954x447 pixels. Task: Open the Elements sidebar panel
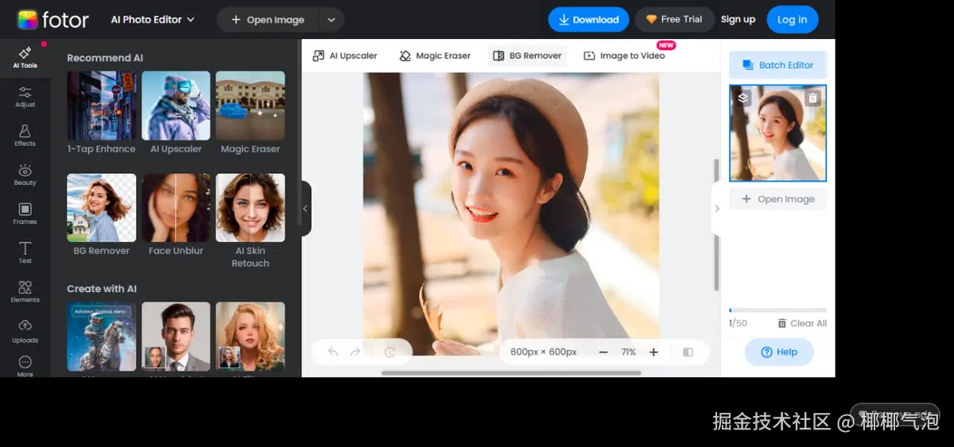(25, 291)
